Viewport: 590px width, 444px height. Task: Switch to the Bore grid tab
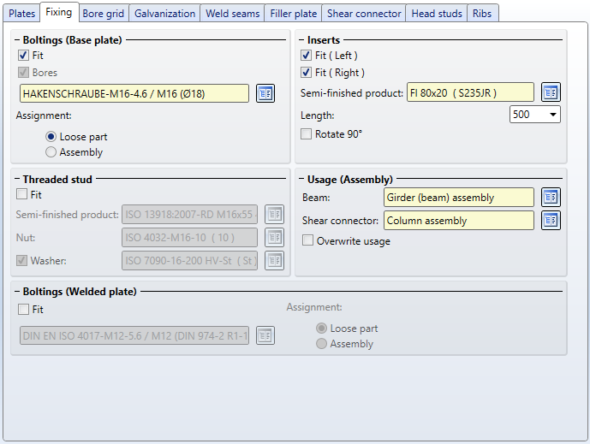click(104, 14)
